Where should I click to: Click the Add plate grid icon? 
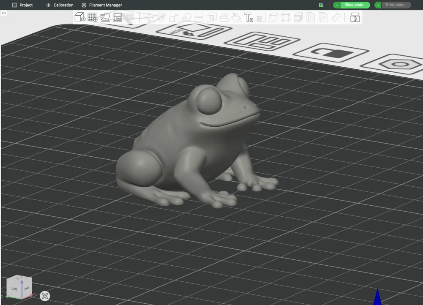(92, 17)
